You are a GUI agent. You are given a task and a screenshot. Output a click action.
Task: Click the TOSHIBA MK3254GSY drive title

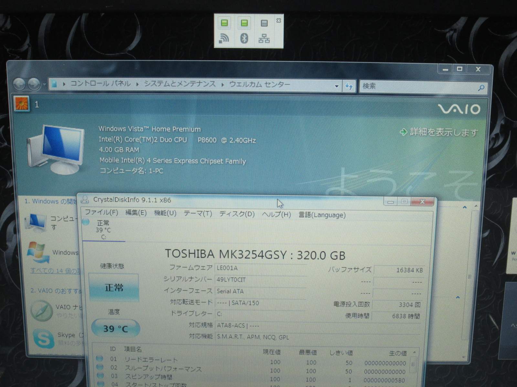255,254
